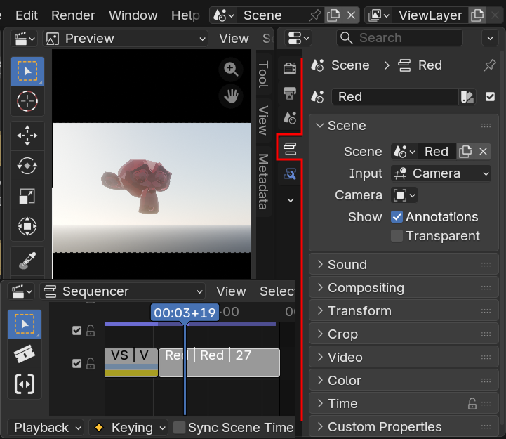Image resolution: width=506 pixels, height=439 pixels.
Task: Open the Playback popover button
Action: click(x=46, y=427)
